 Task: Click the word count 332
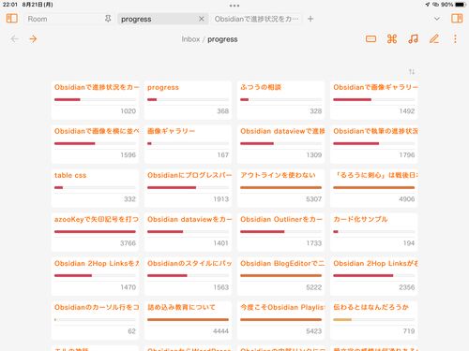pos(129,199)
